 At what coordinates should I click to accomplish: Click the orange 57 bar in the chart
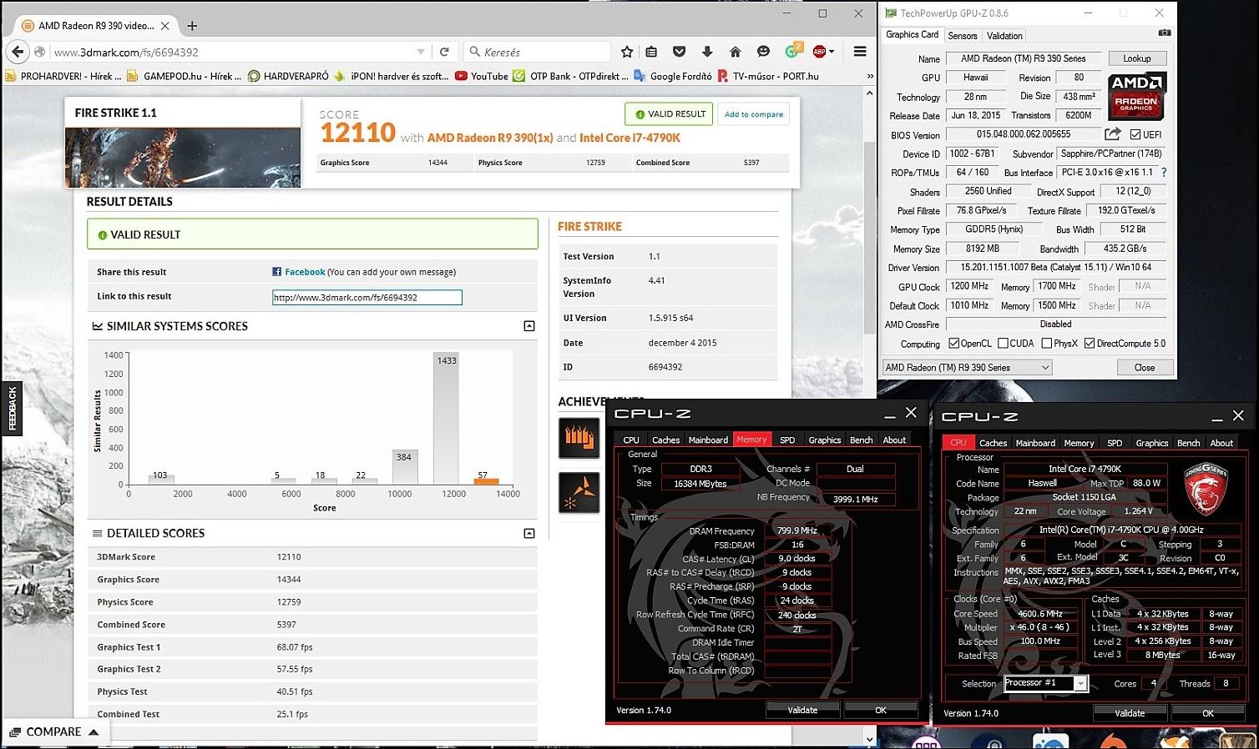click(x=486, y=481)
